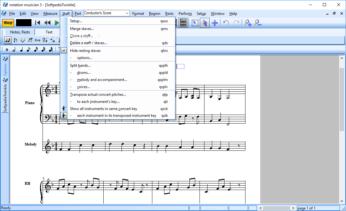Enable each instrument in its transposed key

[x=117, y=116]
